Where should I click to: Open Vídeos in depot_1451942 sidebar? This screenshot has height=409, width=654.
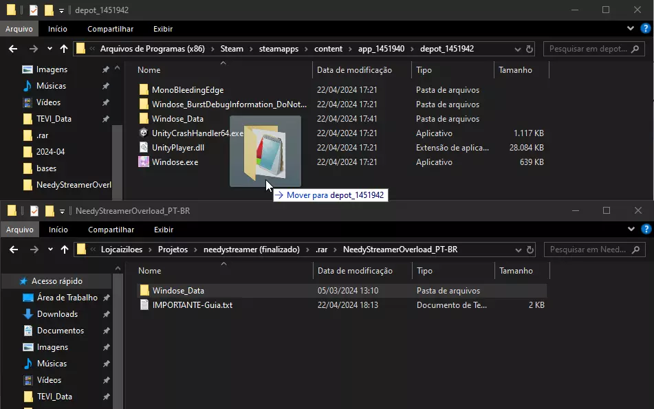(x=48, y=102)
